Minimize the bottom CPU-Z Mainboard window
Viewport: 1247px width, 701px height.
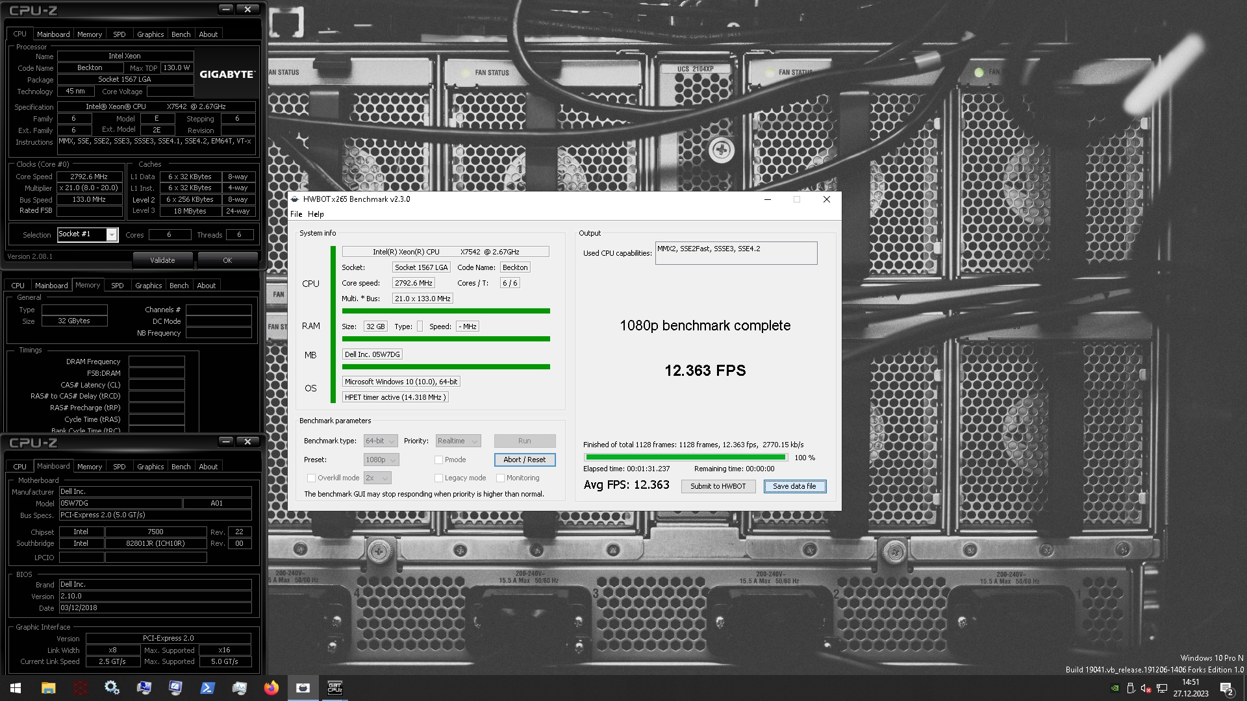225,441
